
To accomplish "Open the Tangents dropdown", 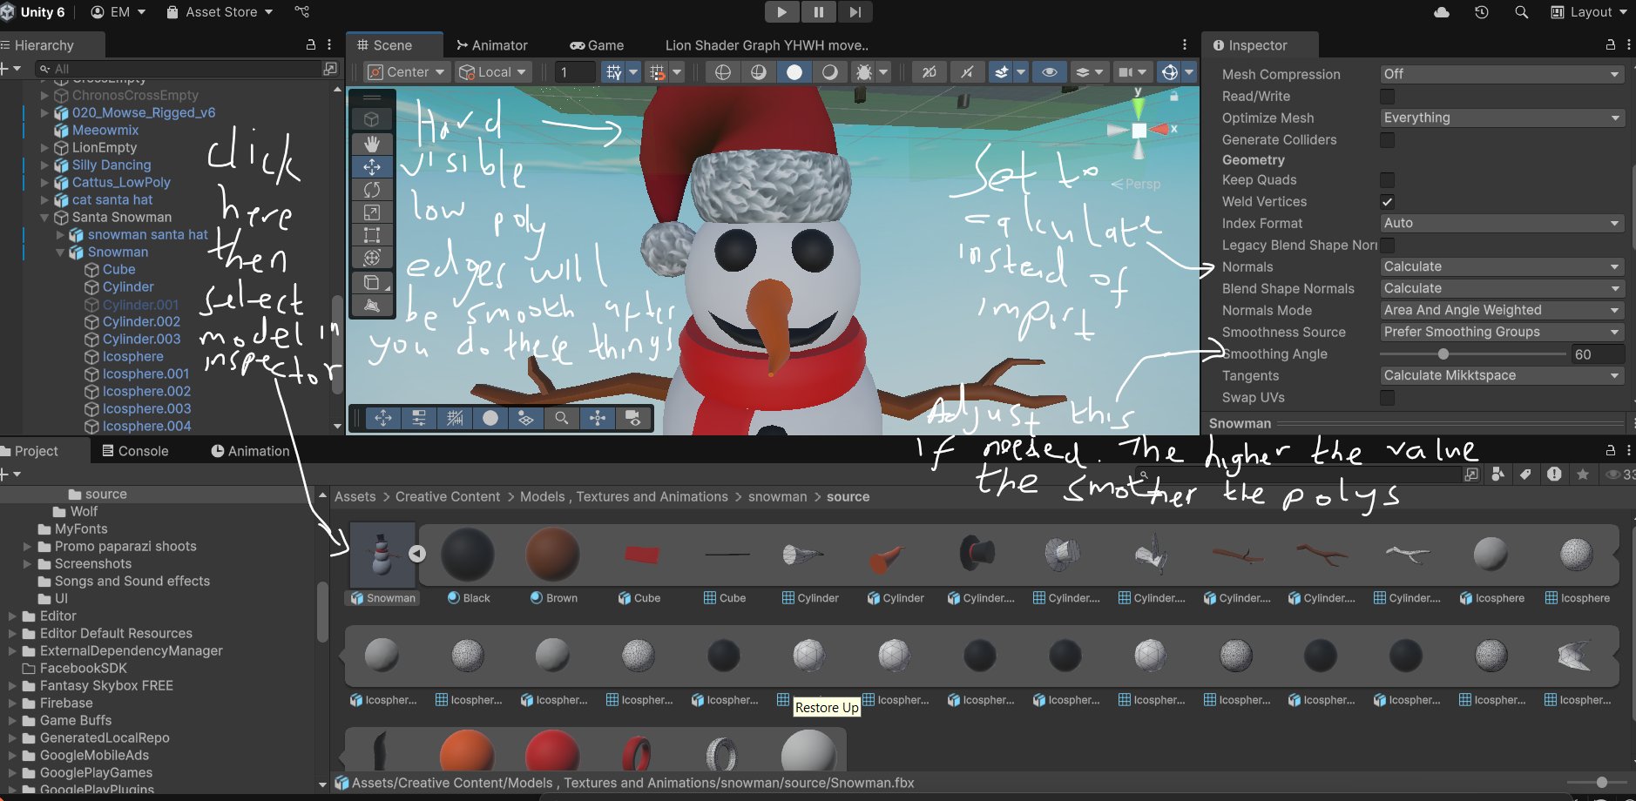I will (x=1503, y=375).
